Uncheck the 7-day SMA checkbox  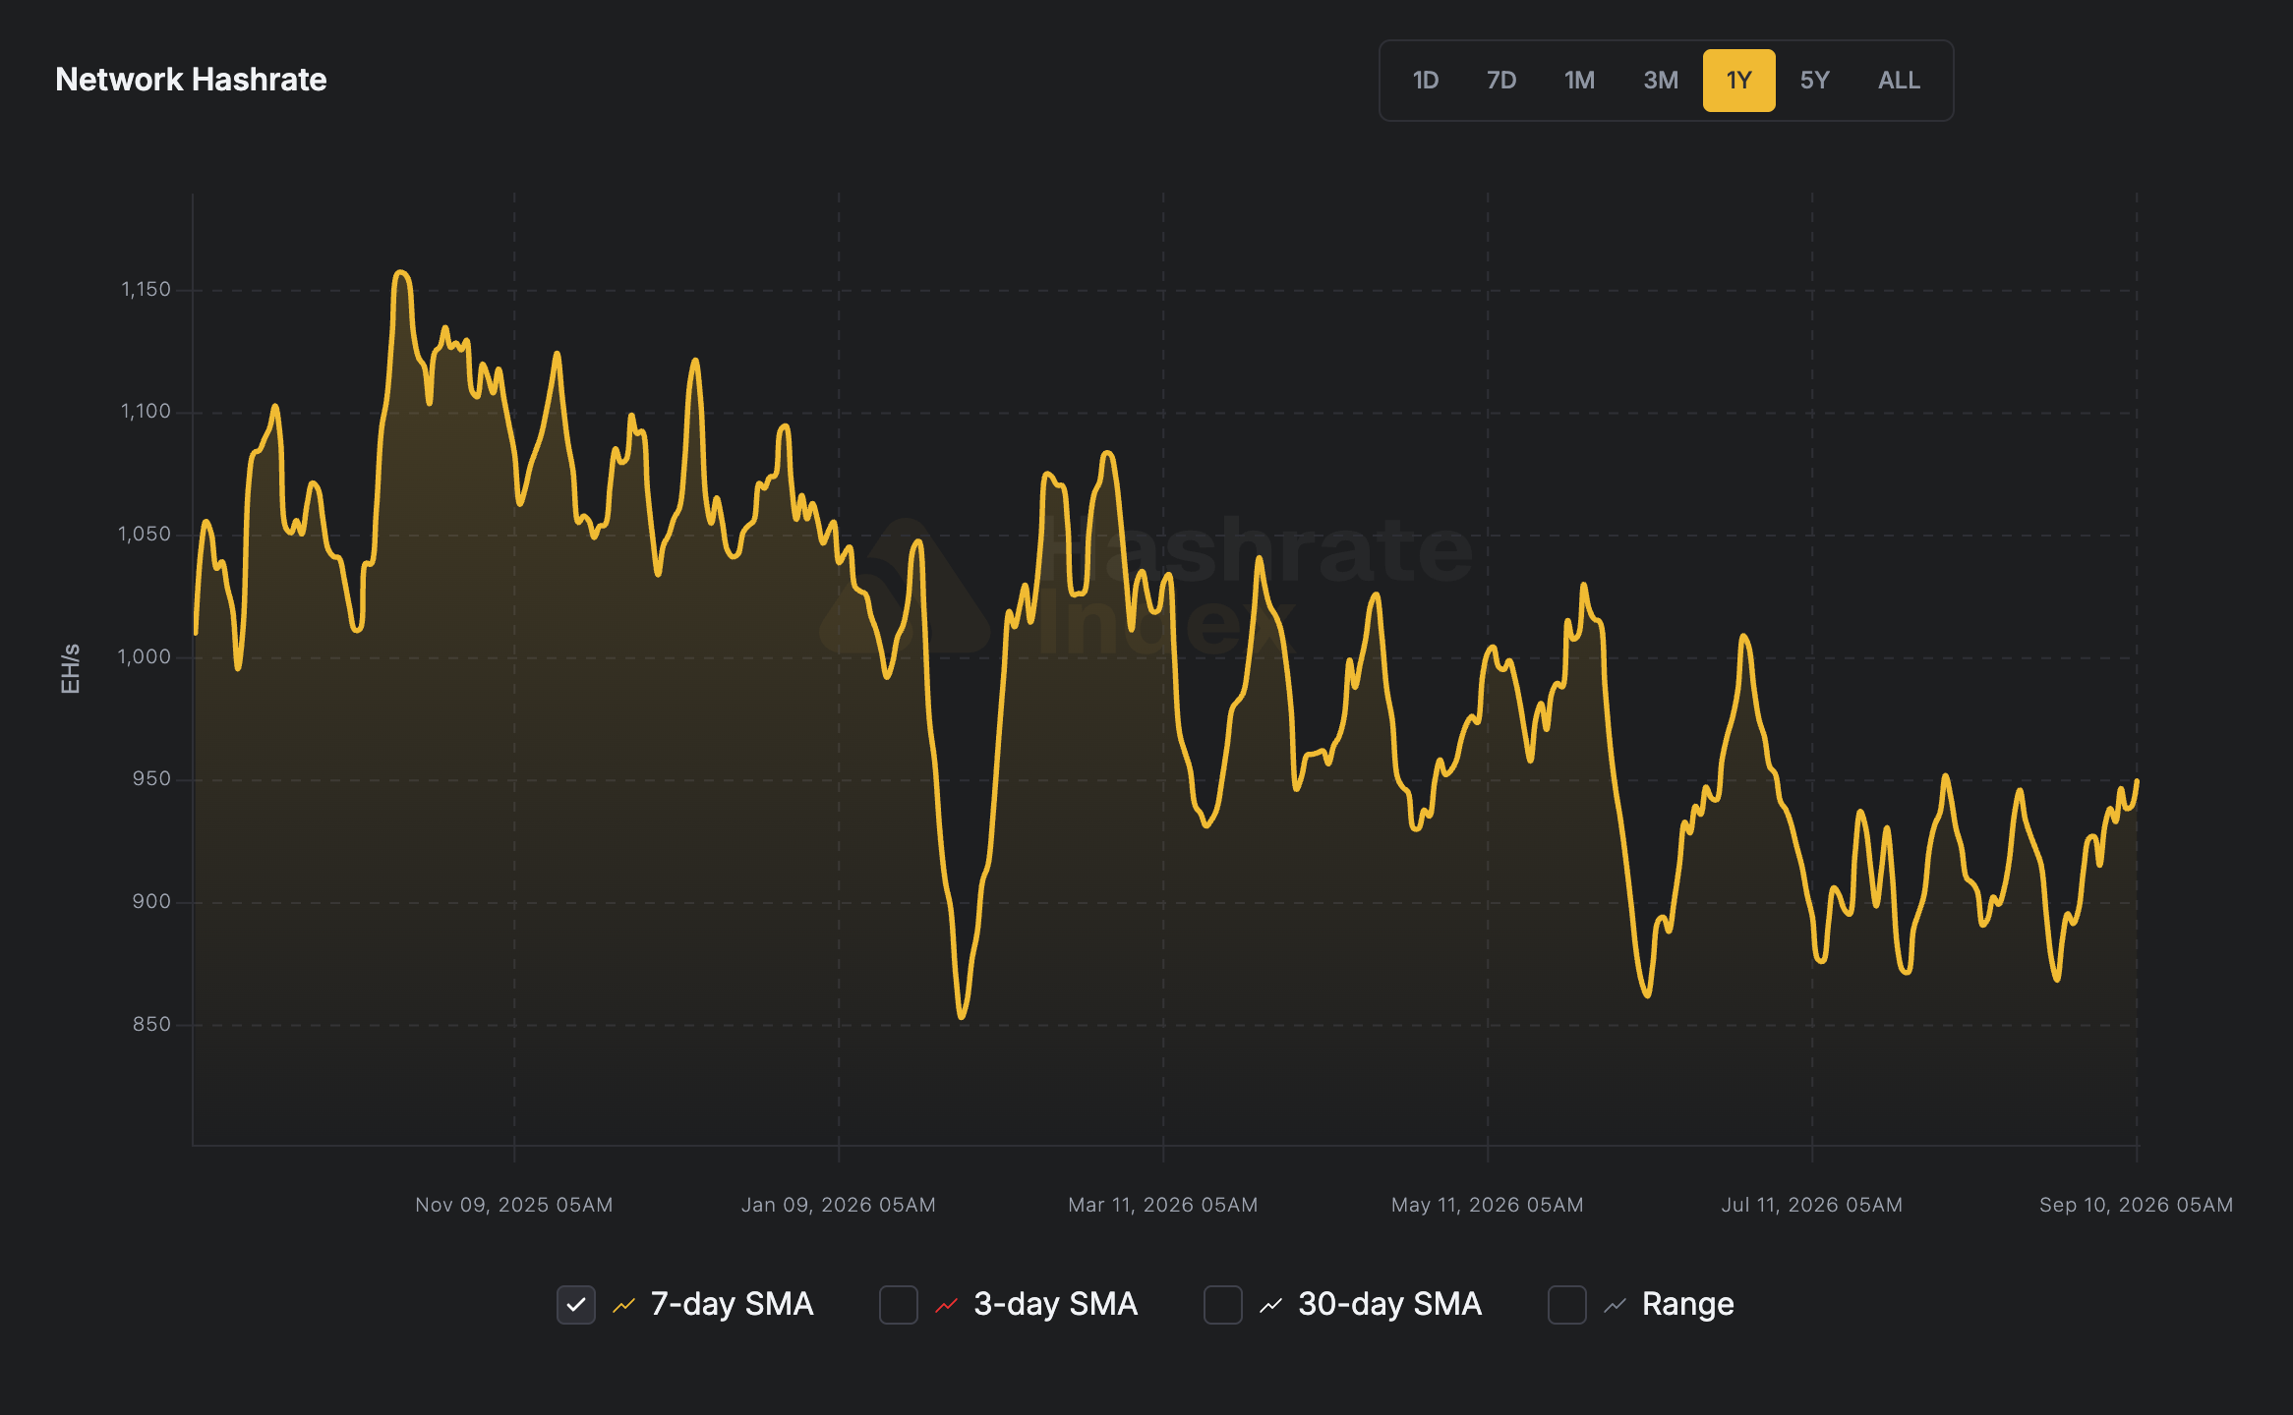[x=576, y=1305]
